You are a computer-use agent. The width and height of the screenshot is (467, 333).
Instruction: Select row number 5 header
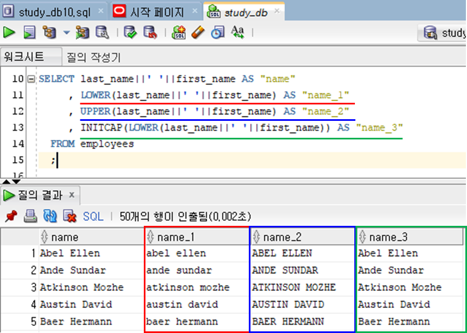coord(20,322)
